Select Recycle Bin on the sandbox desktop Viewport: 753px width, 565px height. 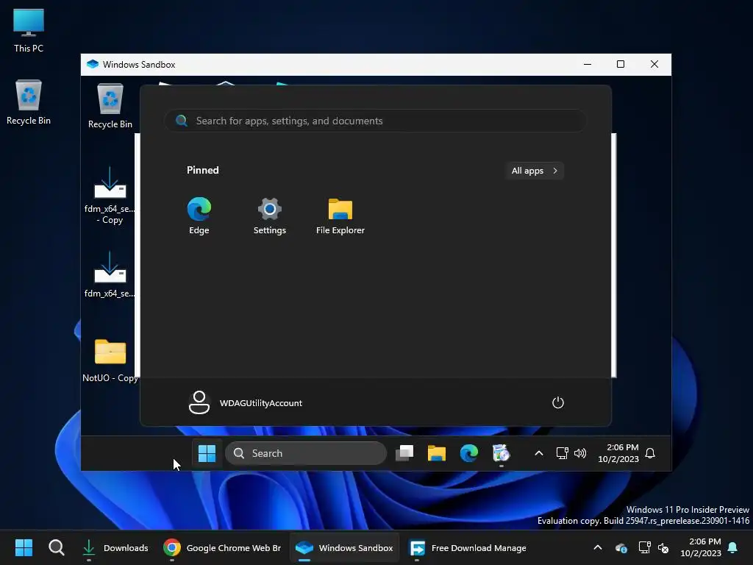(110, 106)
